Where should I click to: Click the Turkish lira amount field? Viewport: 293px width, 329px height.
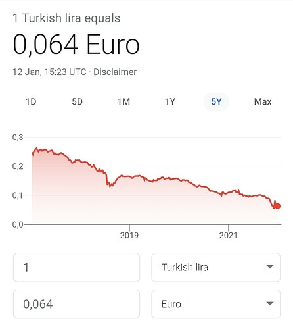click(x=76, y=267)
